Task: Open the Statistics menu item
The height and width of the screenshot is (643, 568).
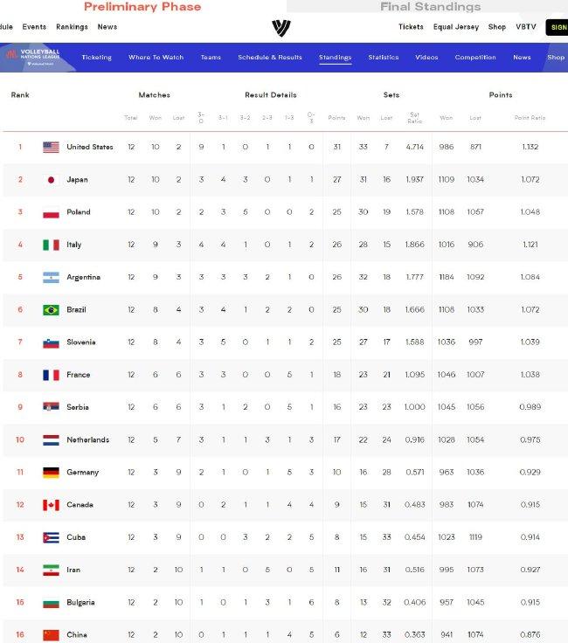Action: click(x=384, y=58)
